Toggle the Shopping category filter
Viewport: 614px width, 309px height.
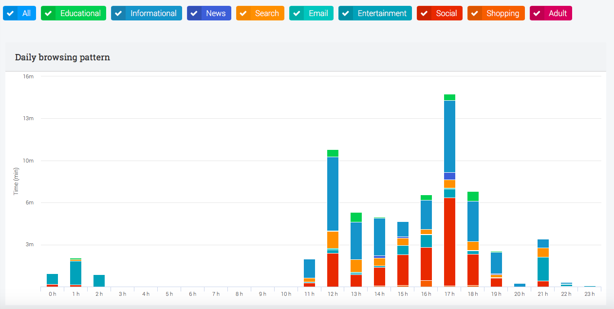(496, 13)
